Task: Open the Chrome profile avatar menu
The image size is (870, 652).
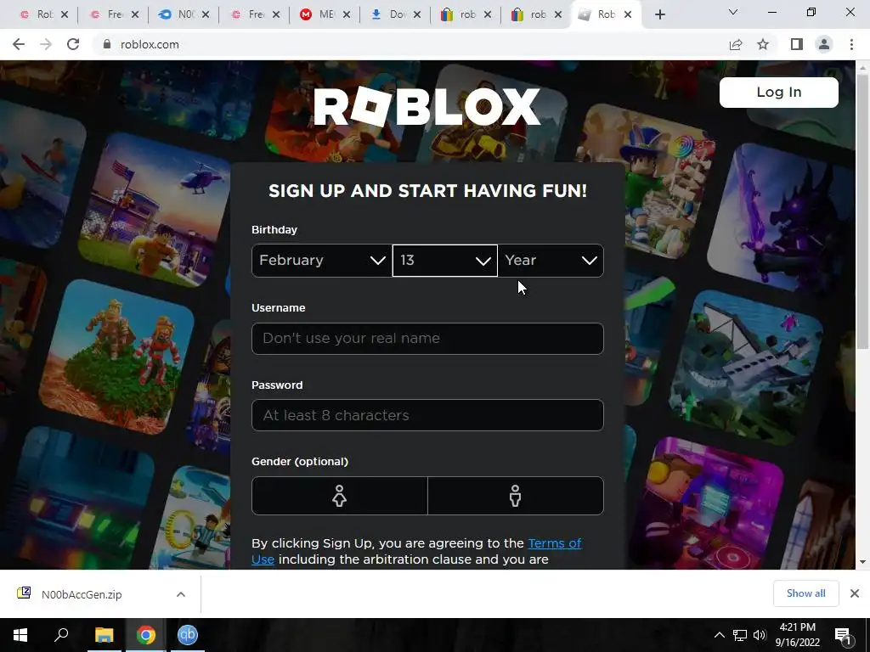Action: [x=824, y=44]
